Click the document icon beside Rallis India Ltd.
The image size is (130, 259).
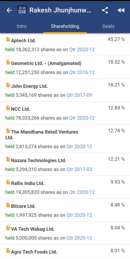pyautogui.click(x=8, y=182)
